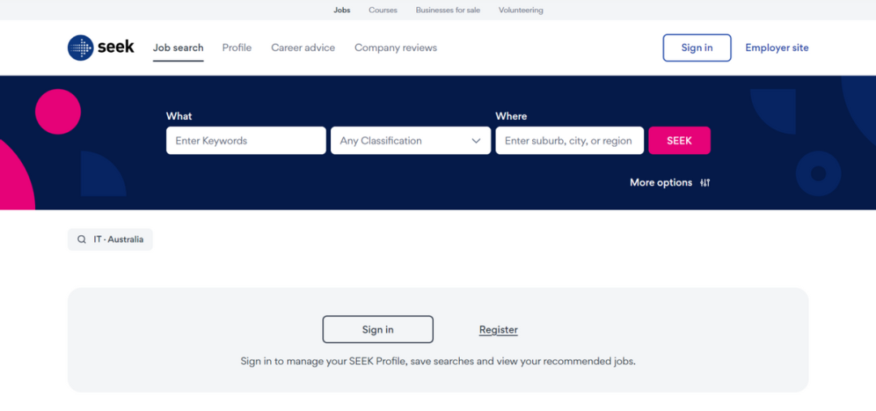The width and height of the screenshot is (876, 411).
Task: Select the Job search nav item
Action: 178,48
